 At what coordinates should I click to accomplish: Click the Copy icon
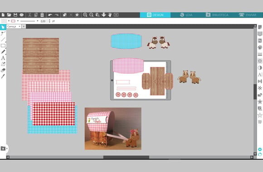[36, 15]
